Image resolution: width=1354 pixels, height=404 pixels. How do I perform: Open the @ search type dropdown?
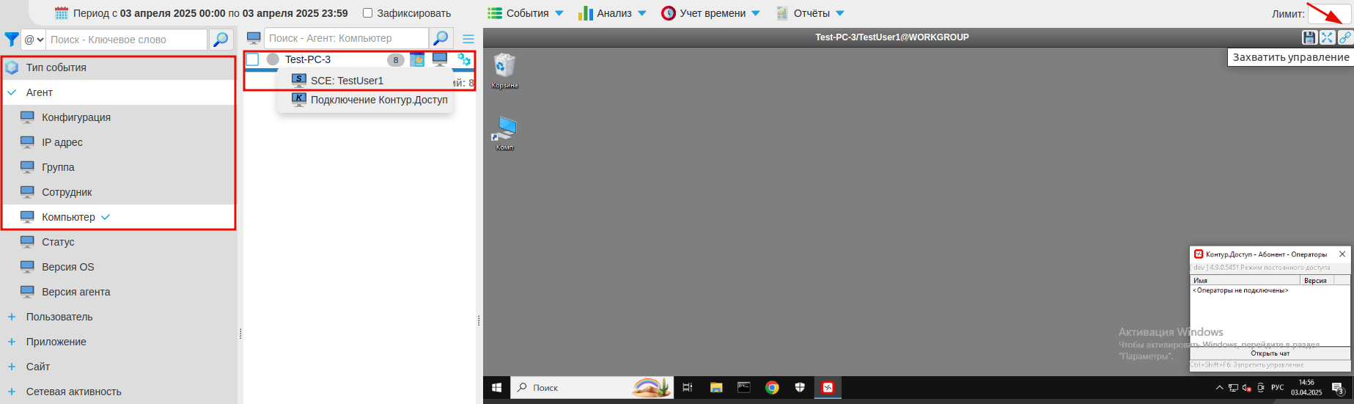coord(34,40)
